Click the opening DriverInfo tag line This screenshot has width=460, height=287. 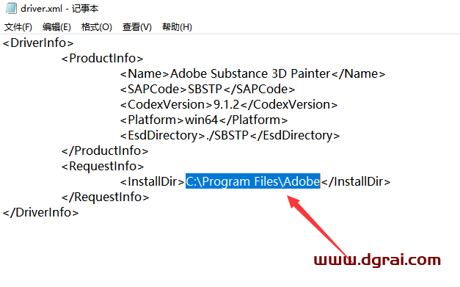point(38,43)
